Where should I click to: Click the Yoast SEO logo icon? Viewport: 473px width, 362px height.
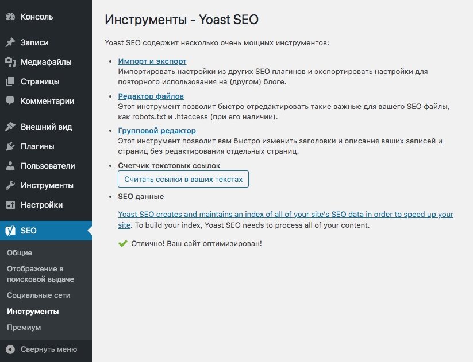tap(10, 231)
